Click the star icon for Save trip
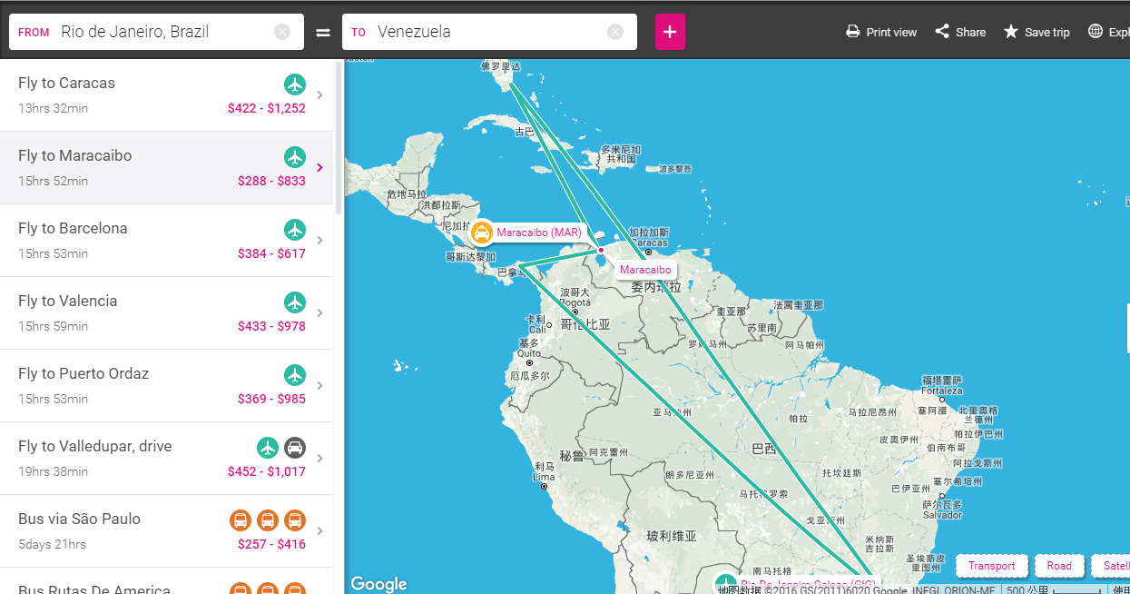This screenshot has width=1130, height=594. (1011, 32)
